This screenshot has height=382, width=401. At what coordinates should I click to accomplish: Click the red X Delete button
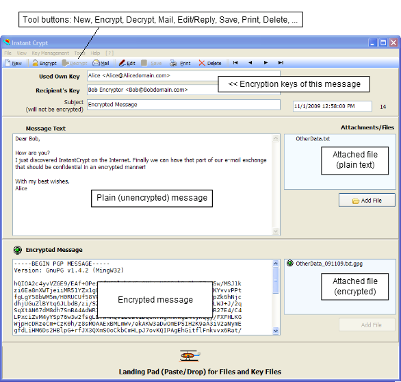210,63
